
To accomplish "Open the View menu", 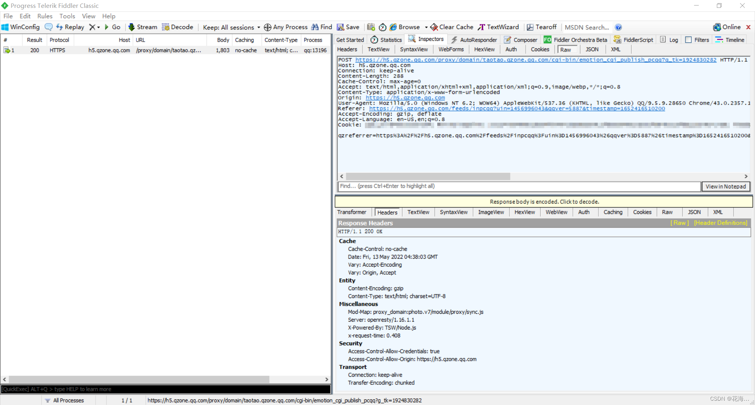I will tap(88, 16).
